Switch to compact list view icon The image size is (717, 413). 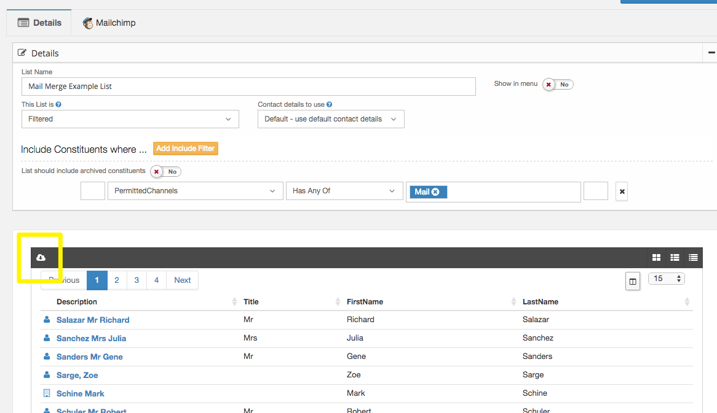tap(693, 257)
